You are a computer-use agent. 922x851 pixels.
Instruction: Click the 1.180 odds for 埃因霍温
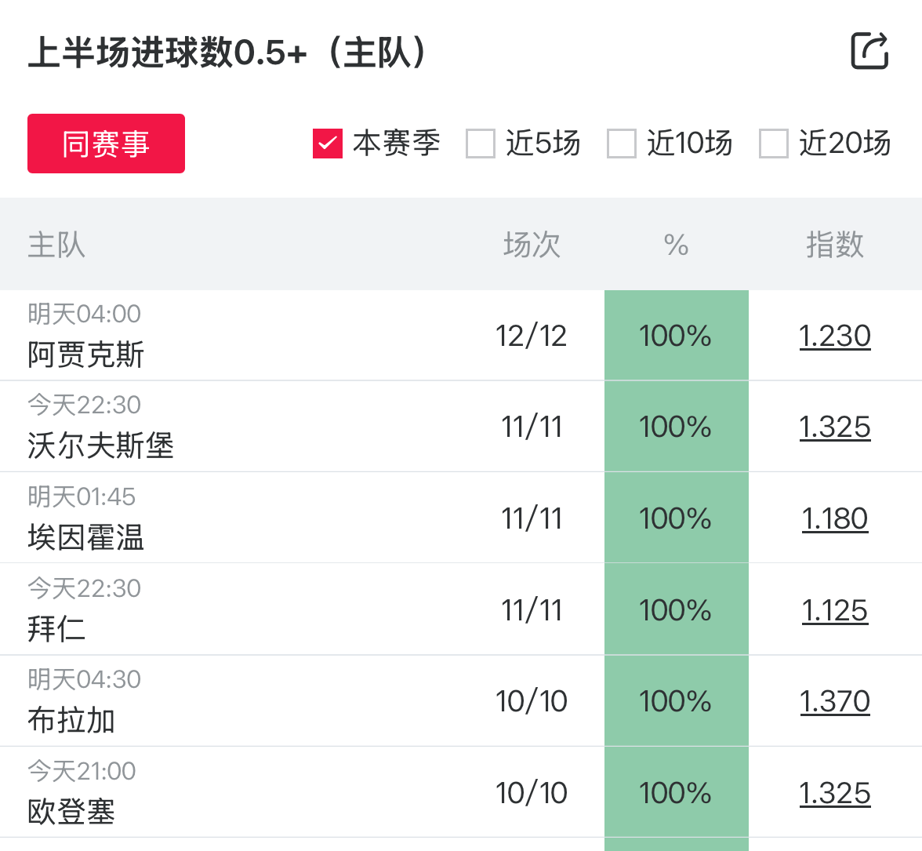[x=835, y=518]
